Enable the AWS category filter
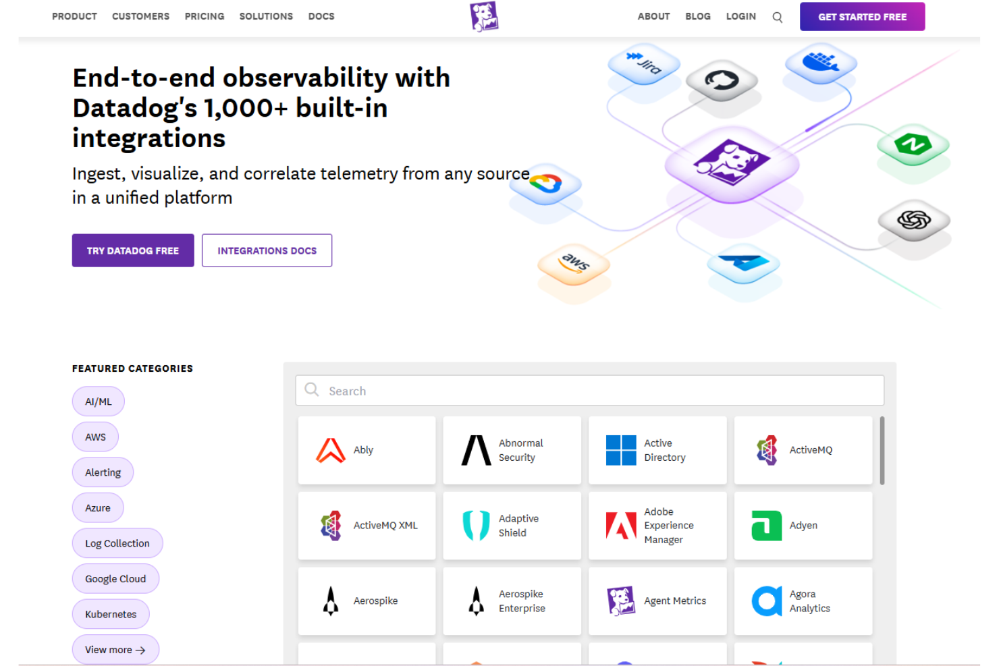This screenshot has width=999, height=666. 95,437
